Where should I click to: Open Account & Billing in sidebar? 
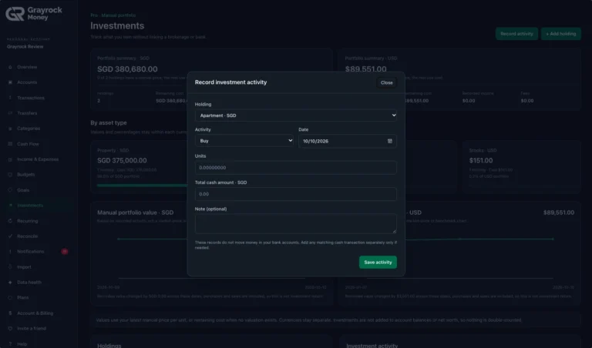[35, 313]
